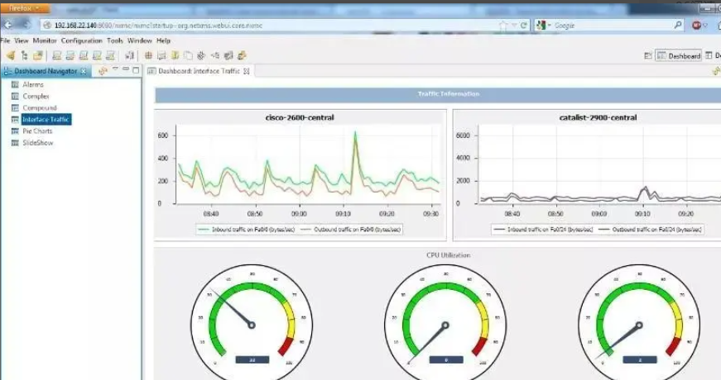Image resolution: width=721 pixels, height=380 pixels.
Task: Click the blank pages toolbar icon
Action: (188, 55)
